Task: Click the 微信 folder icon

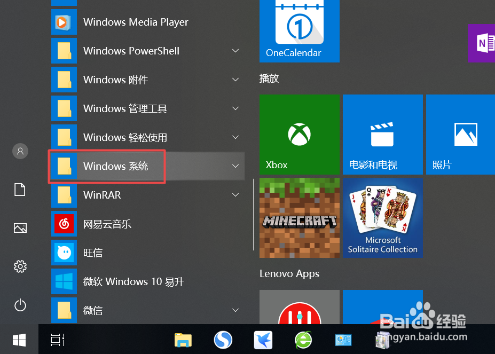Action: point(64,310)
